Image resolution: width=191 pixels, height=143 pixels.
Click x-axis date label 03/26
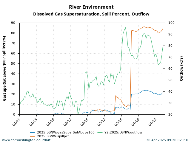click(x=118, y=122)
